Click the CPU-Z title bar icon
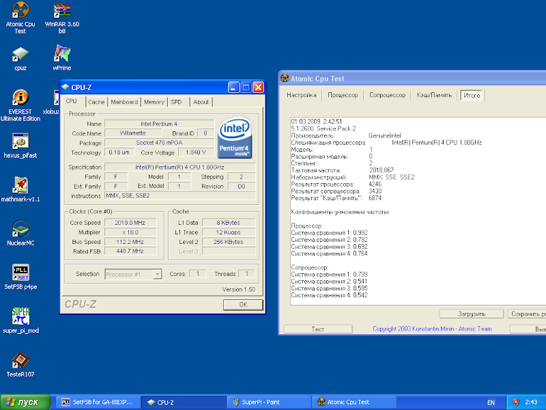This screenshot has height=410, width=546. coord(66,87)
